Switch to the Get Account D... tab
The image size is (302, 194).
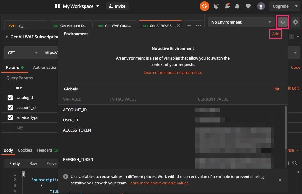71,25
